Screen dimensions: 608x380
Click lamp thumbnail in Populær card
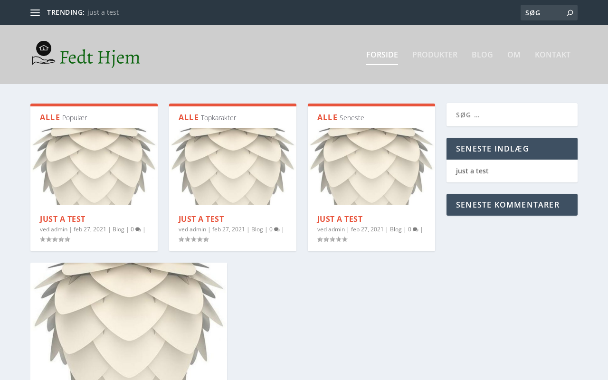(94, 166)
